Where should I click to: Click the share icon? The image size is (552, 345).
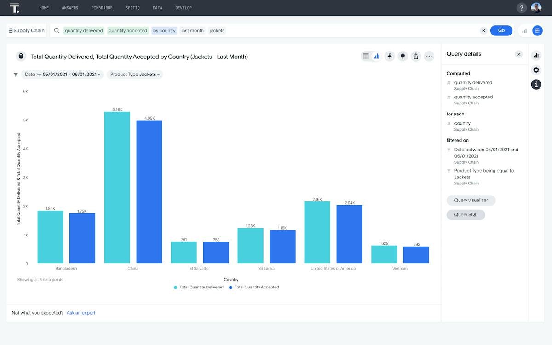(x=416, y=56)
